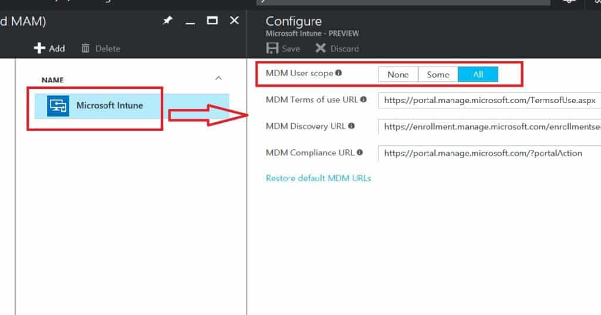601x315 pixels.
Task: Click the MDM Compliance URL field
Action: pos(489,153)
